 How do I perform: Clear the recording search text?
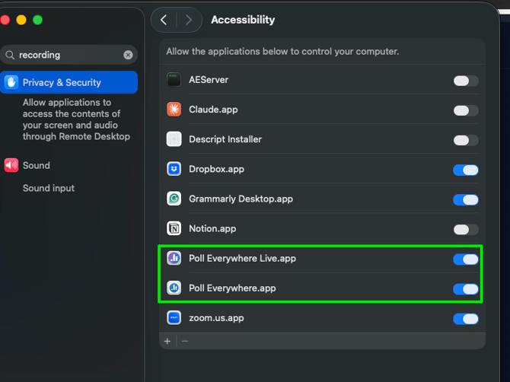coord(128,55)
